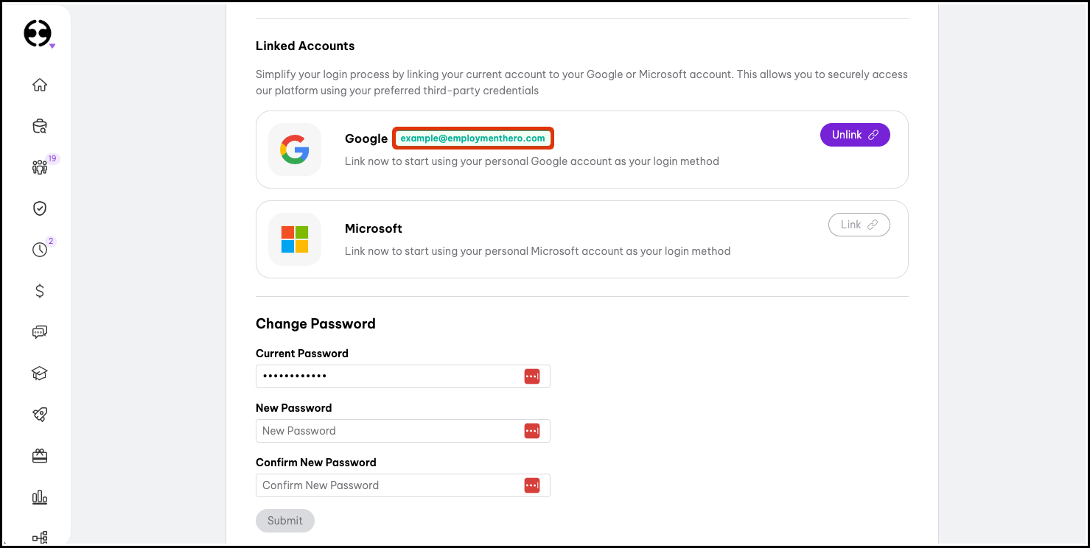Click the dollar sign icon in sidebar
The height and width of the screenshot is (548, 1090).
tap(40, 291)
